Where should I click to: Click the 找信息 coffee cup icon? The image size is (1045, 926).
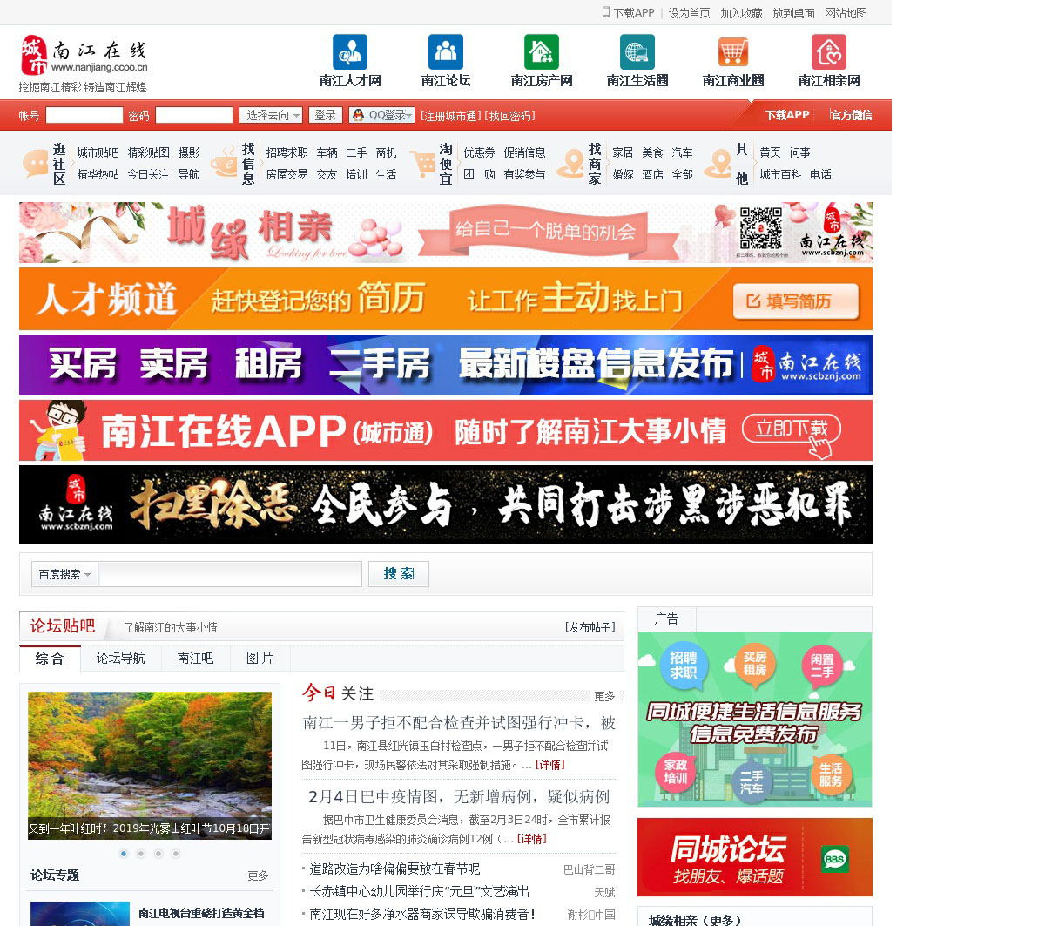[224, 163]
